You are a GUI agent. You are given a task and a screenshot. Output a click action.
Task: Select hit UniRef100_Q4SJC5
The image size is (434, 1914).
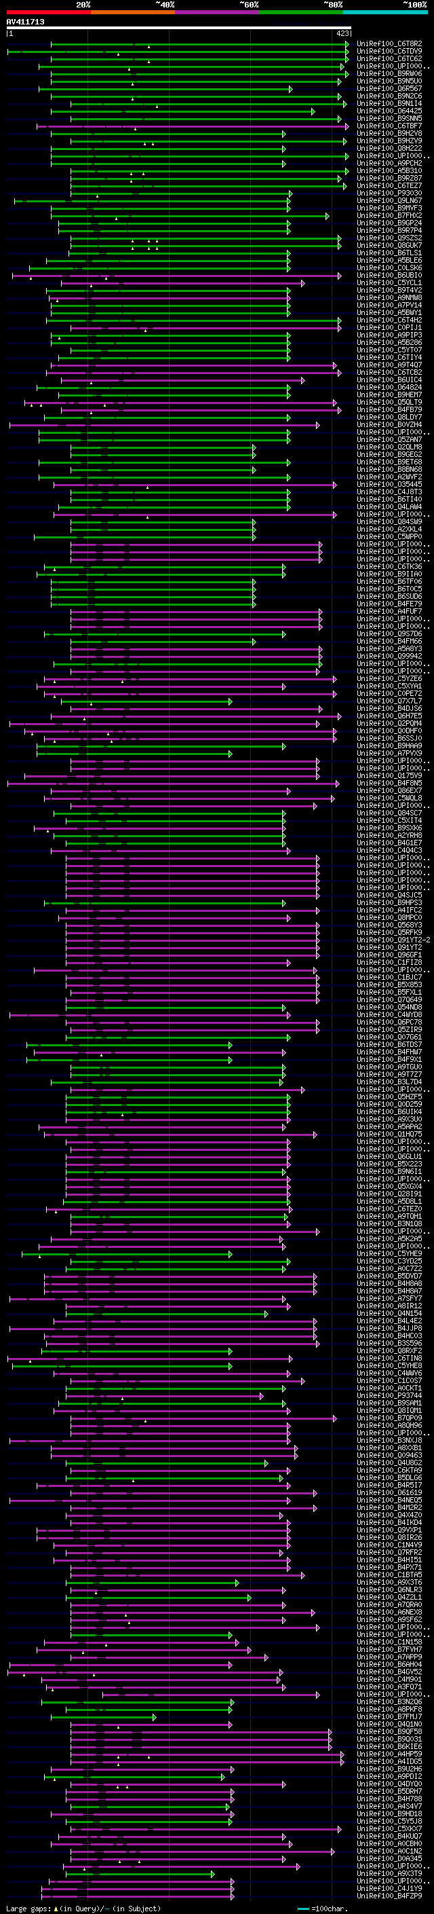coord(389,896)
